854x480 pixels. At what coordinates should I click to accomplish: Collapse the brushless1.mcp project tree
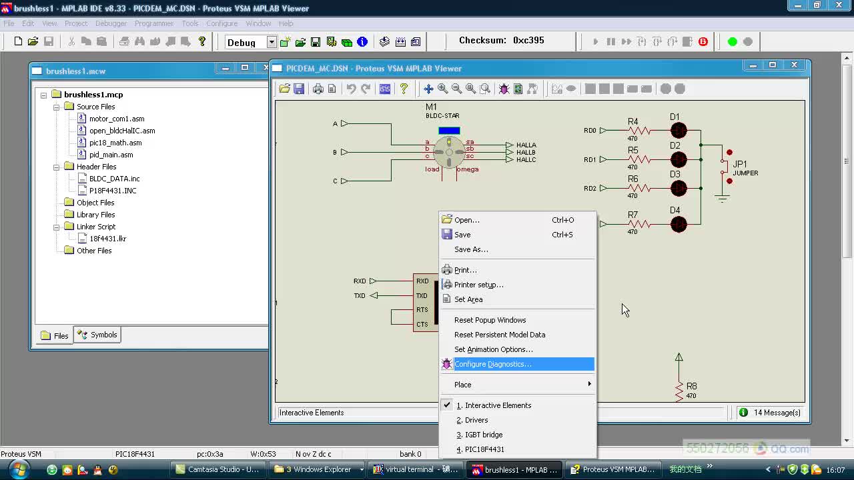44,95
